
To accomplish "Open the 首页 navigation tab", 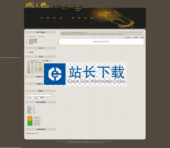I will pos(57,6).
